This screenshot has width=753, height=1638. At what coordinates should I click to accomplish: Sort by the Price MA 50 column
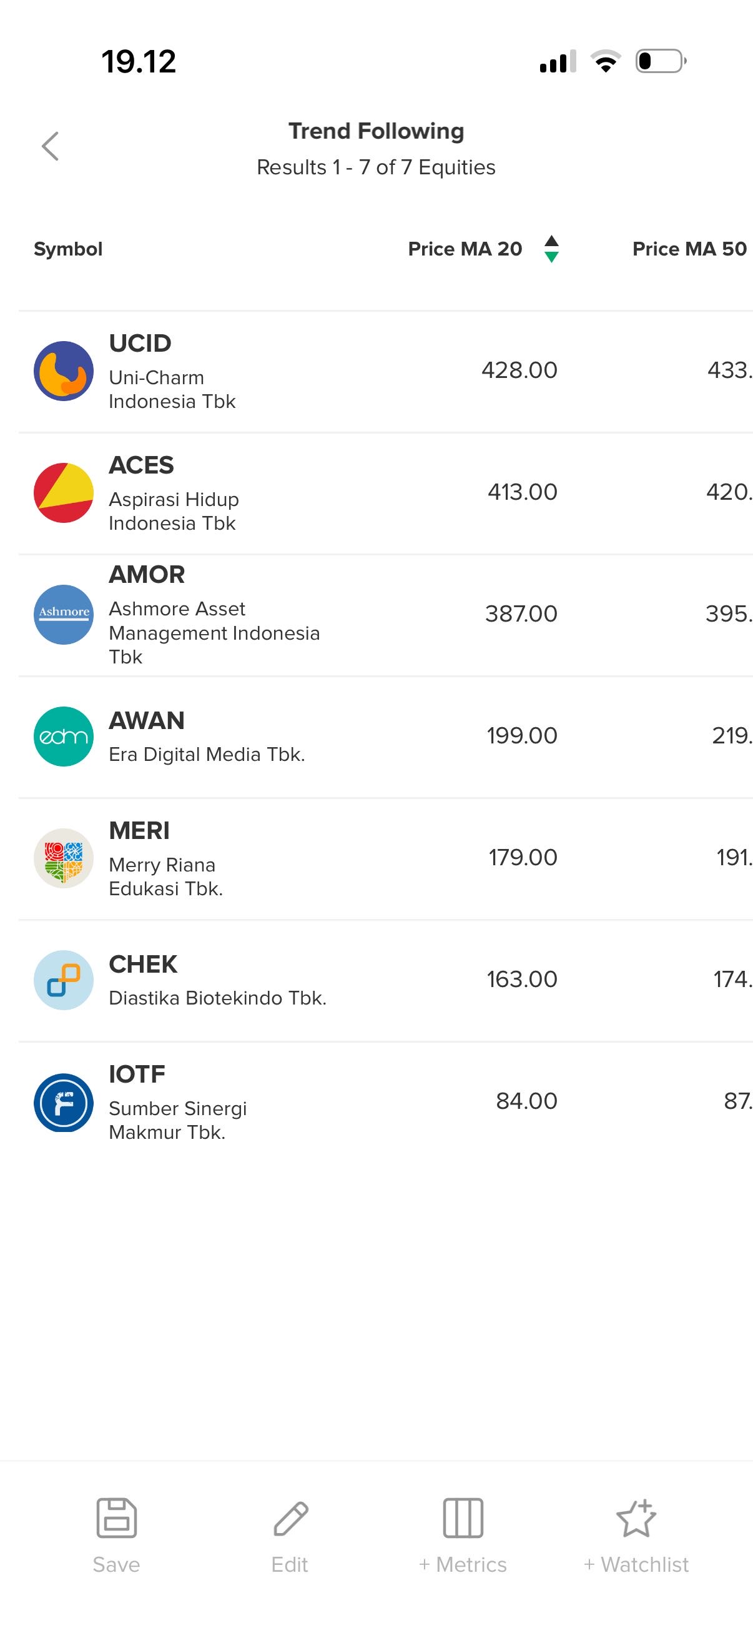(x=689, y=249)
